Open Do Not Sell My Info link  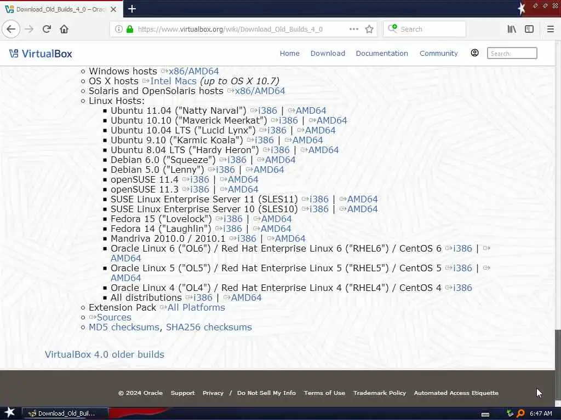click(267, 393)
